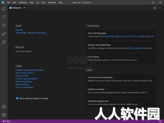Screen dimensions: 164x123
Task: Open Product documentation link
Action: pyautogui.click(x=26, y=79)
